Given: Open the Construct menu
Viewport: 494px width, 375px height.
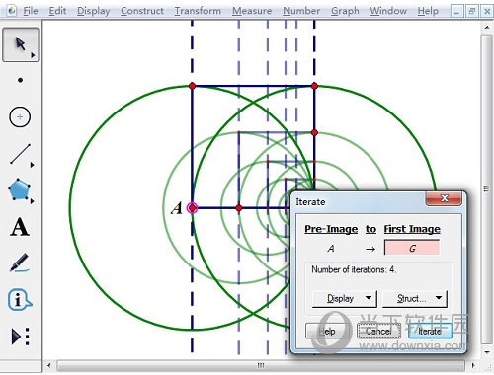Looking at the screenshot, I should coord(142,11).
